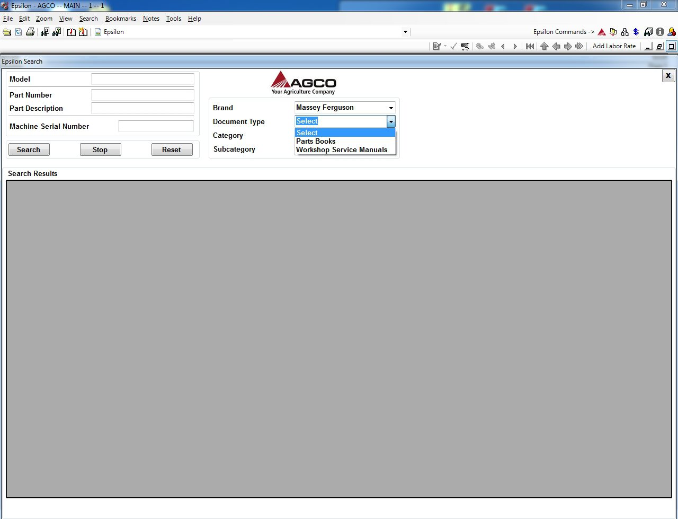The image size is (678, 519).
Task: Click the user icon at toolbar end
Action: click(672, 32)
